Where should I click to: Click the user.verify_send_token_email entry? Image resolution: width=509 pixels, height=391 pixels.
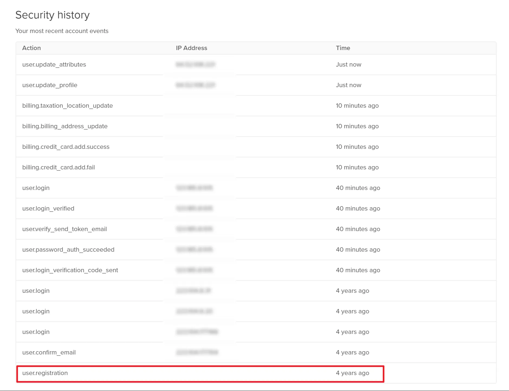[65, 229]
